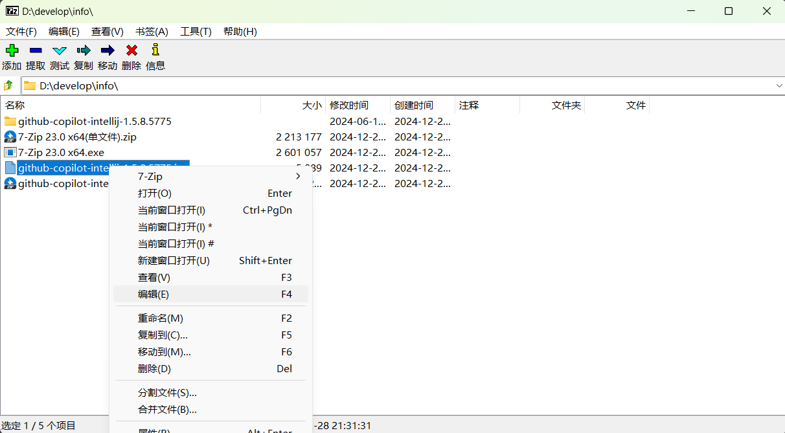Click the Move (移动) arrow icon
The width and height of the screenshot is (785, 433).
(108, 50)
